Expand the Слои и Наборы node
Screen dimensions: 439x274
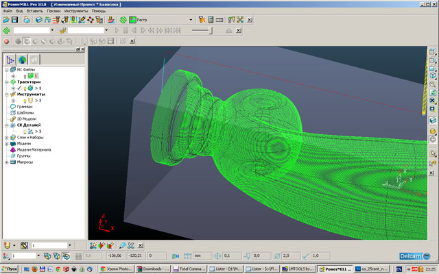coord(7,138)
